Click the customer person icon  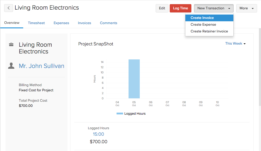tap(11, 66)
